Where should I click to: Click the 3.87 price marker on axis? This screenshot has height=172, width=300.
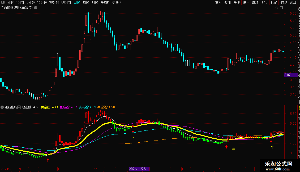[291, 75]
